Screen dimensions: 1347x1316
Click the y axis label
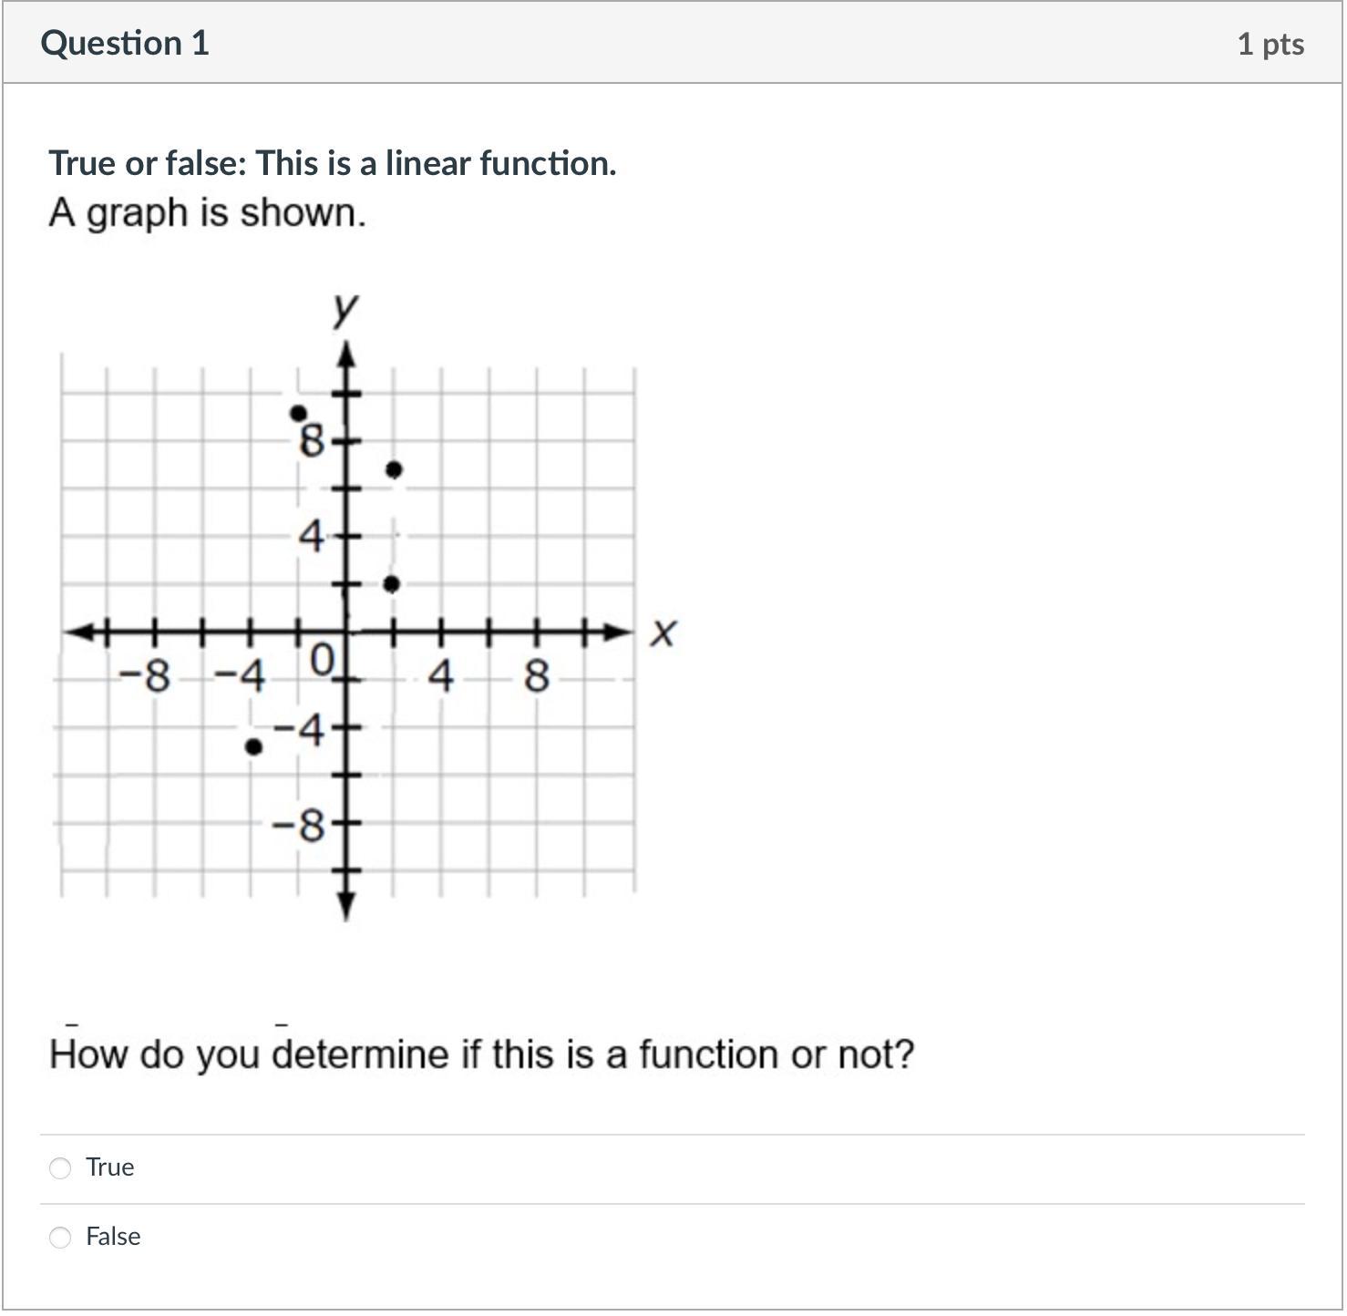tap(344, 308)
